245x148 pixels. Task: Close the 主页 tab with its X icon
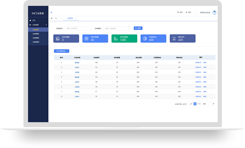pos(61,18)
